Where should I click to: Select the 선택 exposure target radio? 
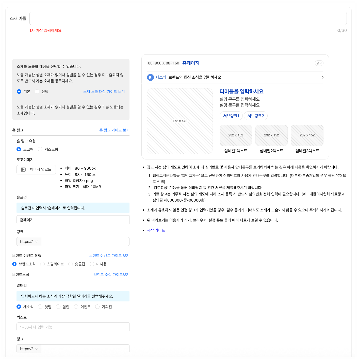[37, 92]
